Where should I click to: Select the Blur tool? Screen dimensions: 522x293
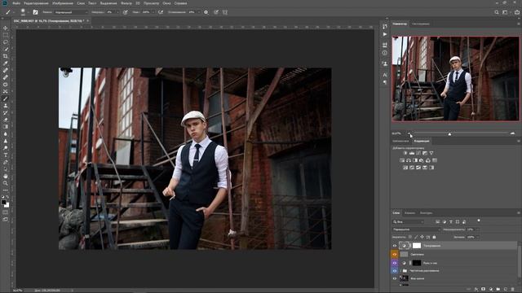click(6, 133)
